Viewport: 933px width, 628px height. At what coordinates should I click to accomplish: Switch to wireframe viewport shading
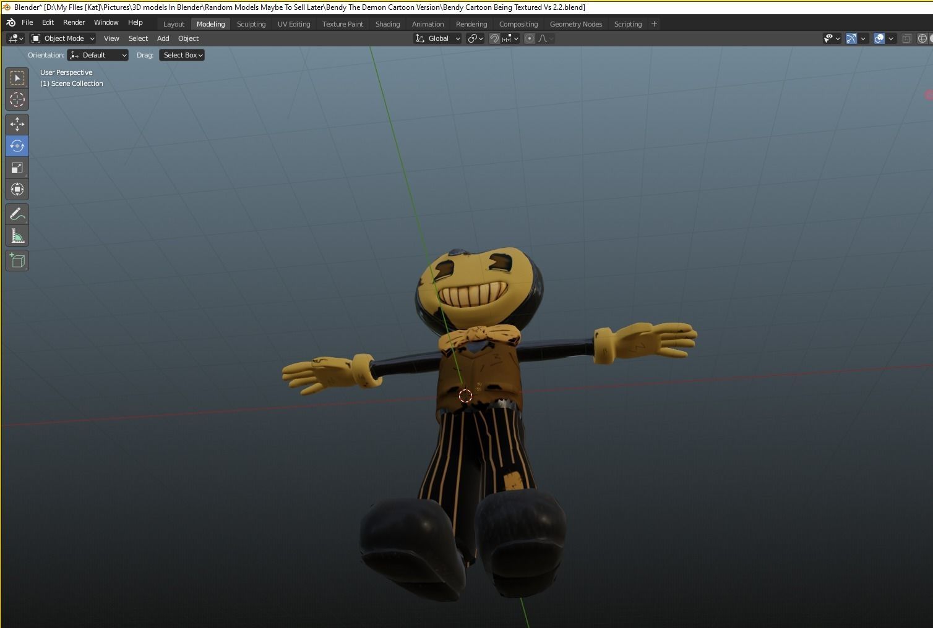coord(922,38)
